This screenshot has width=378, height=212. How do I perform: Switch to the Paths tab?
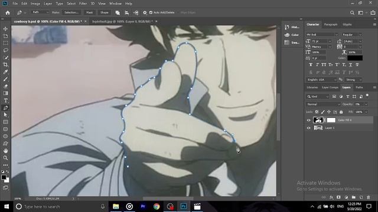(x=359, y=88)
